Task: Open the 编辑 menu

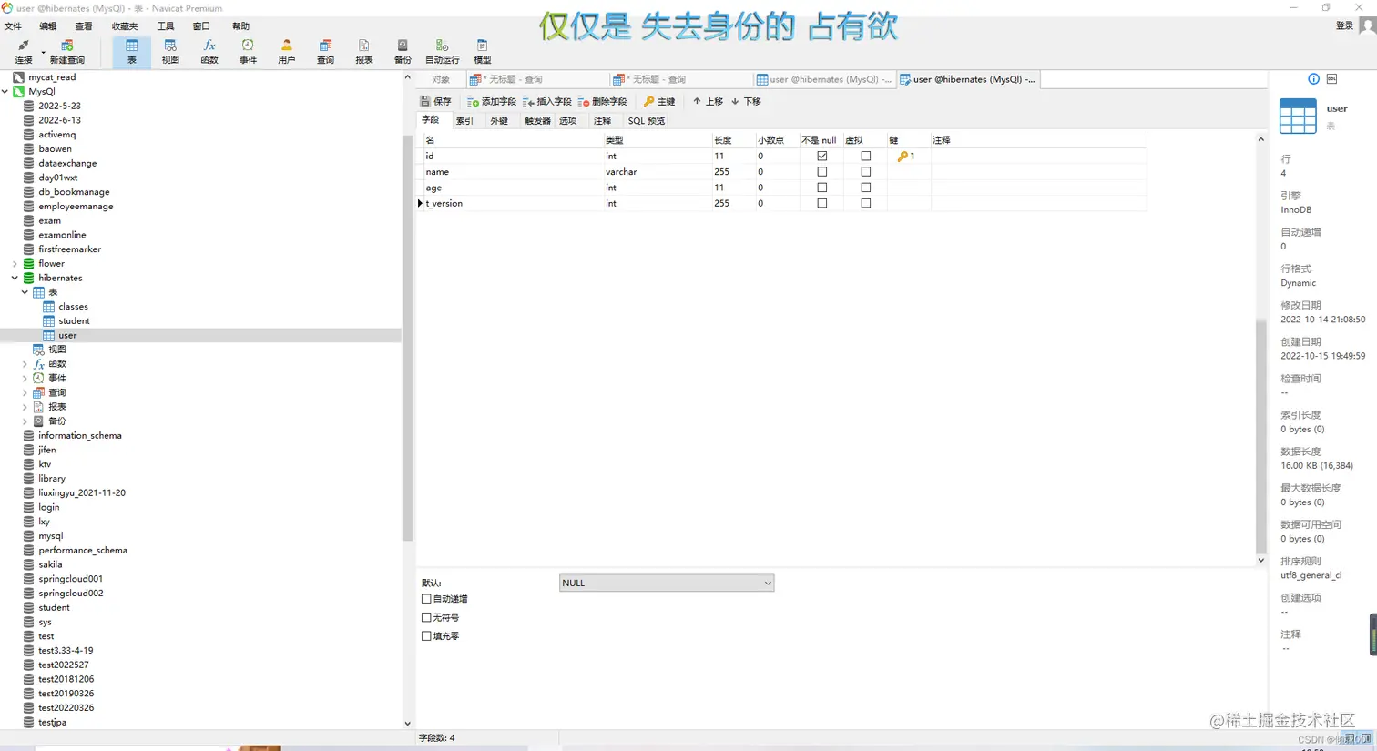Action: [x=48, y=26]
